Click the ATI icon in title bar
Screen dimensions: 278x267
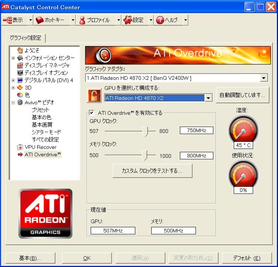(x=5, y=7)
